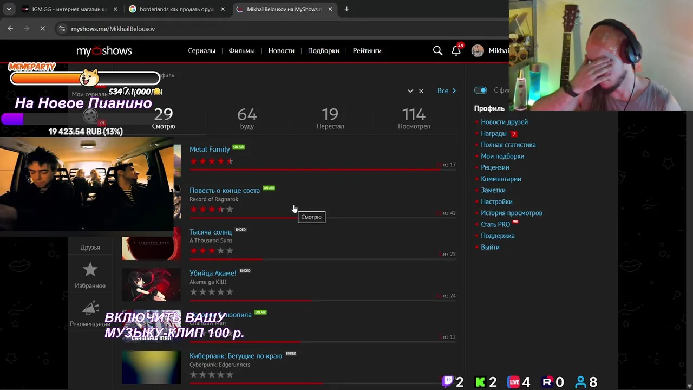Close the shows list with the X icon
Image resolution: width=693 pixels, height=390 pixels.
pos(421,91)
